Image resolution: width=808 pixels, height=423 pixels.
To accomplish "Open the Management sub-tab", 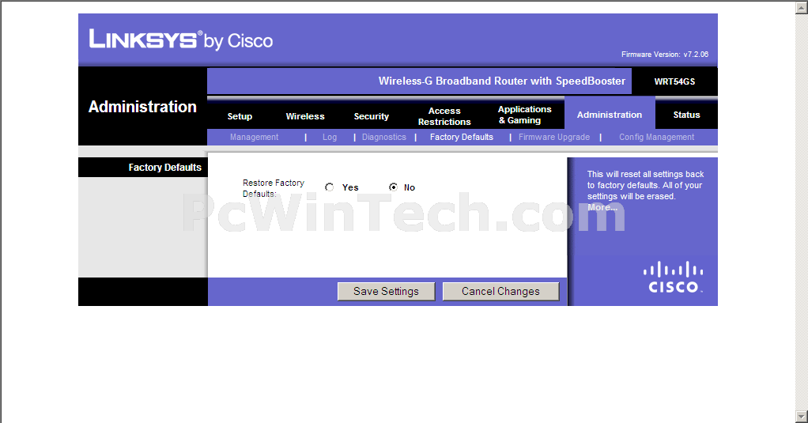I will point(254,137).
